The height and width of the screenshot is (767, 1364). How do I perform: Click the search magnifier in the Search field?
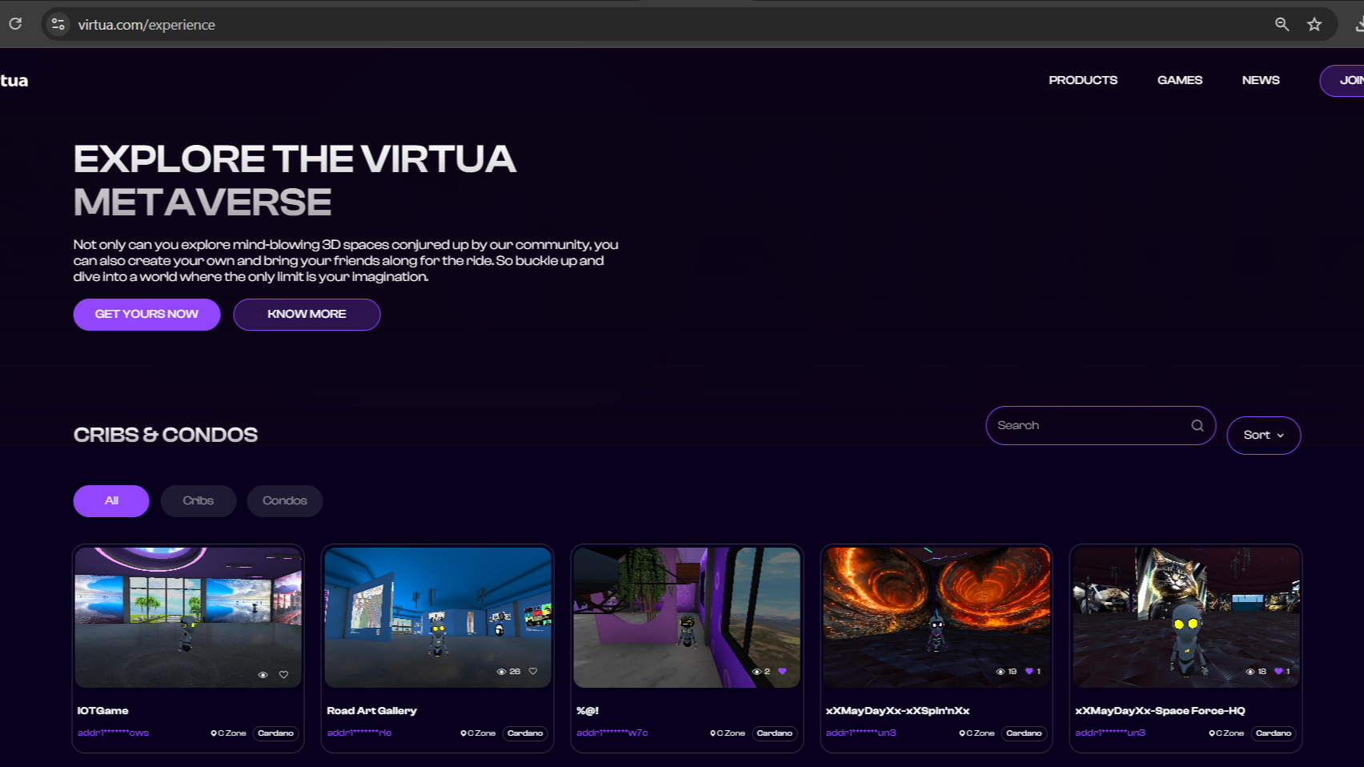coord(1198,425)
